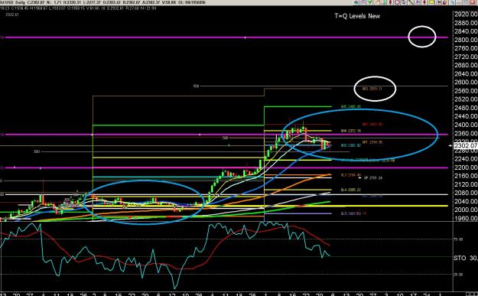The width and height of the screenshot is (478, 296).
Task: Click the BH5 2485.85 level label
Action: click(350, 106)
